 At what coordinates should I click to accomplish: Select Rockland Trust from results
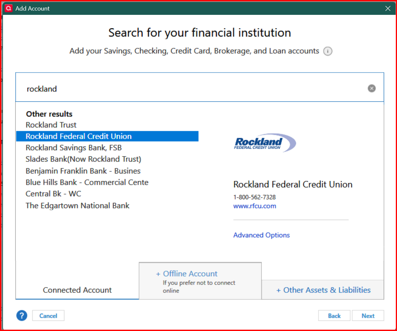click(51, 125)
